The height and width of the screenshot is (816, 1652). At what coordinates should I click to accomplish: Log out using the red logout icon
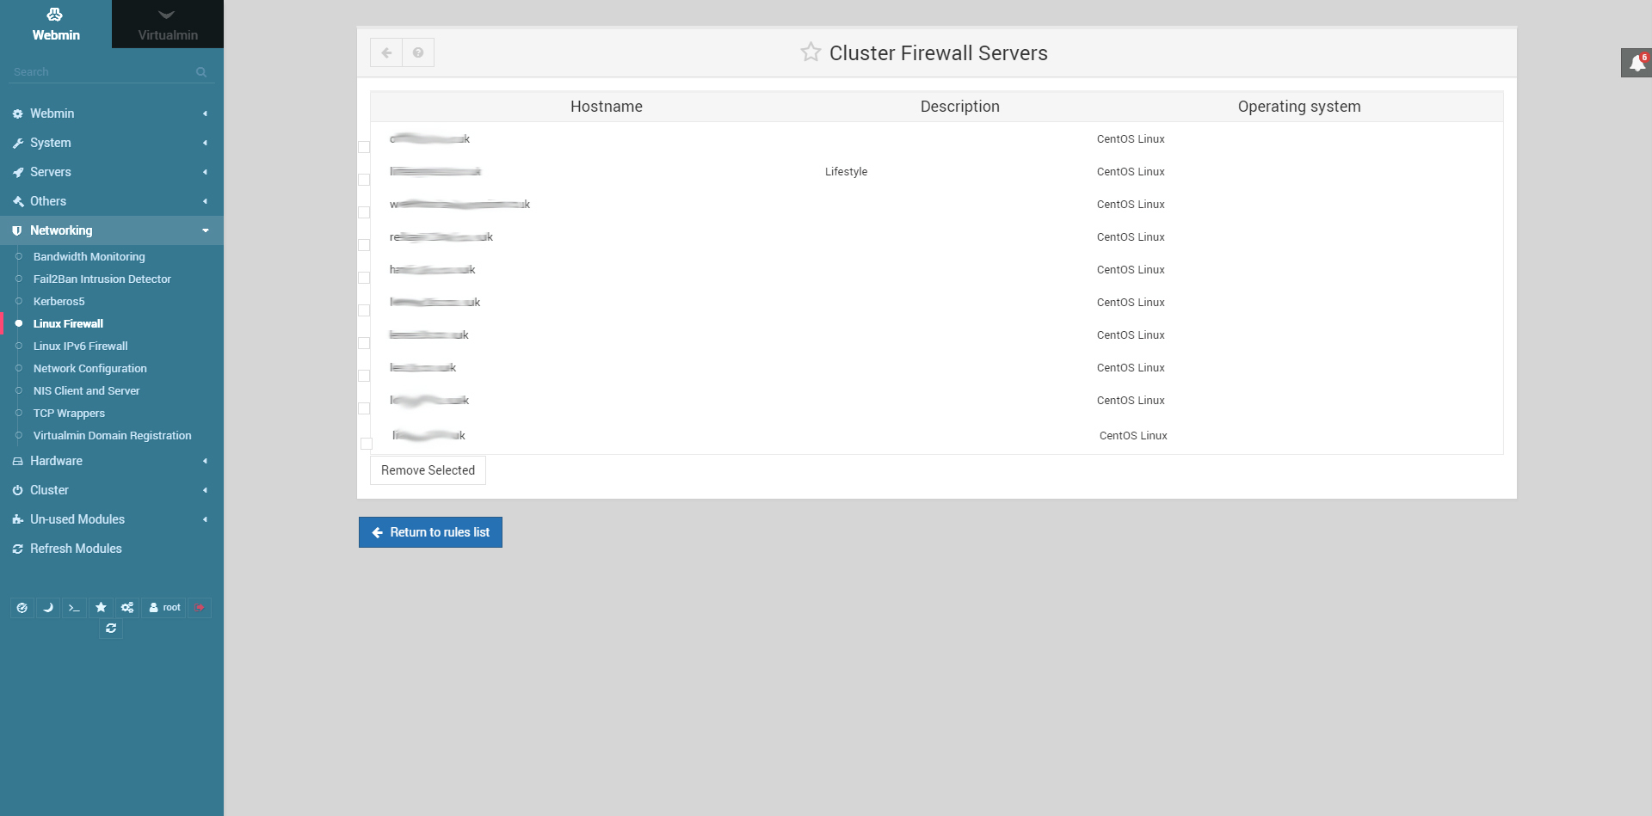(x=200, y=608)
